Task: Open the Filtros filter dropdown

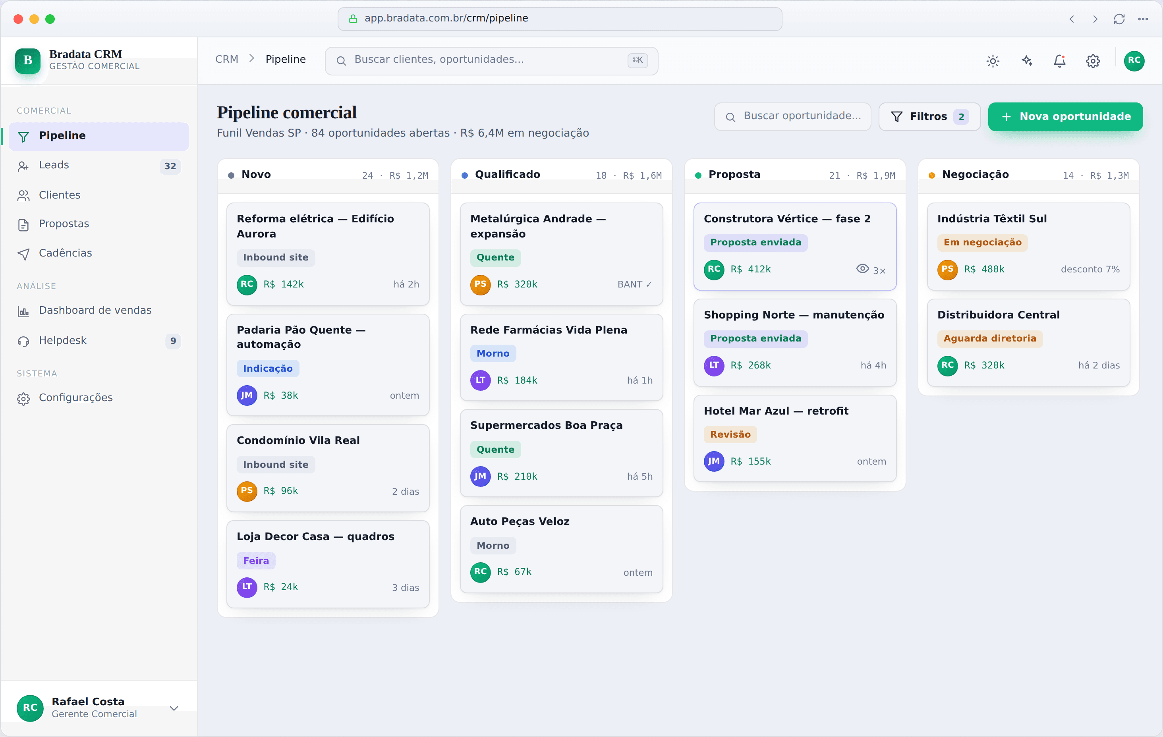Action: coord(929,116)
